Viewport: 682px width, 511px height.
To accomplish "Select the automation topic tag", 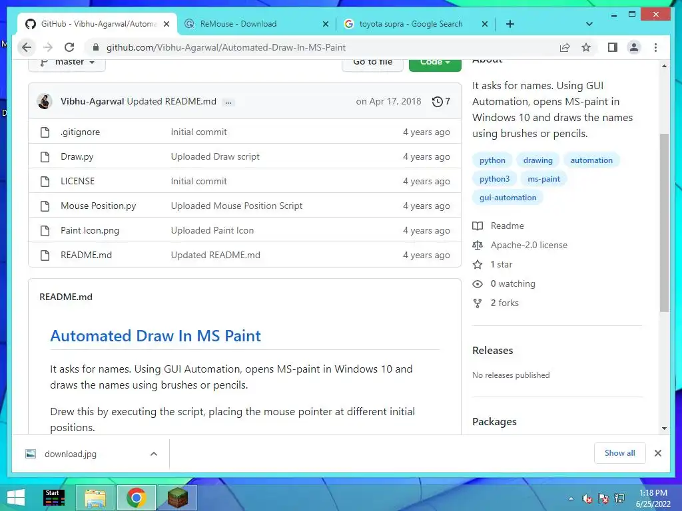I will tap(591, 160).
